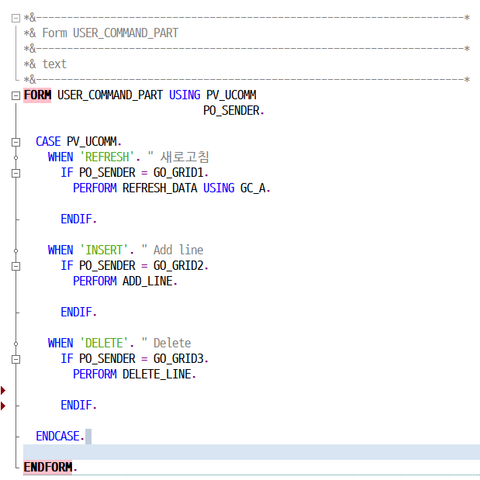The height and width of the screenshot is (480, 480).
Task: Click GO_GRID1 in the first IF
Action: click(178, 173)
